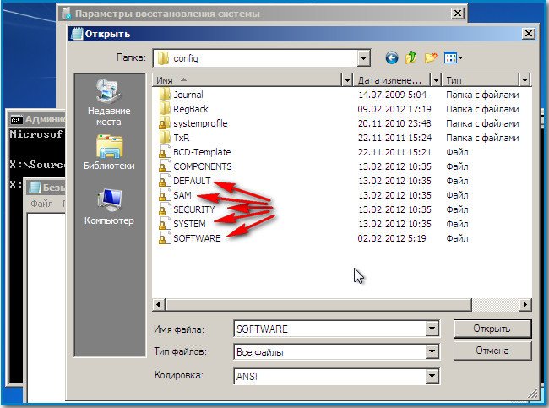This screenshot has width=549, height=408.
Task: Click the horizontal scrollbar of file list
Action: [338, 304]
